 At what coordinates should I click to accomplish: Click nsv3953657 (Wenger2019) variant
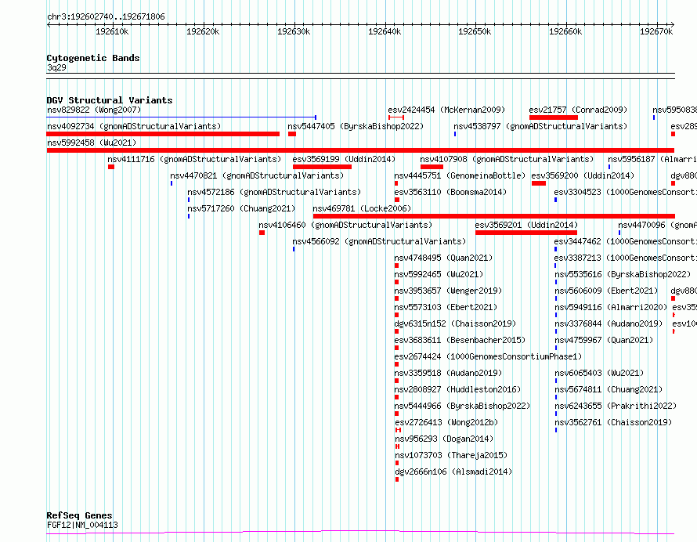pos(448,291)
